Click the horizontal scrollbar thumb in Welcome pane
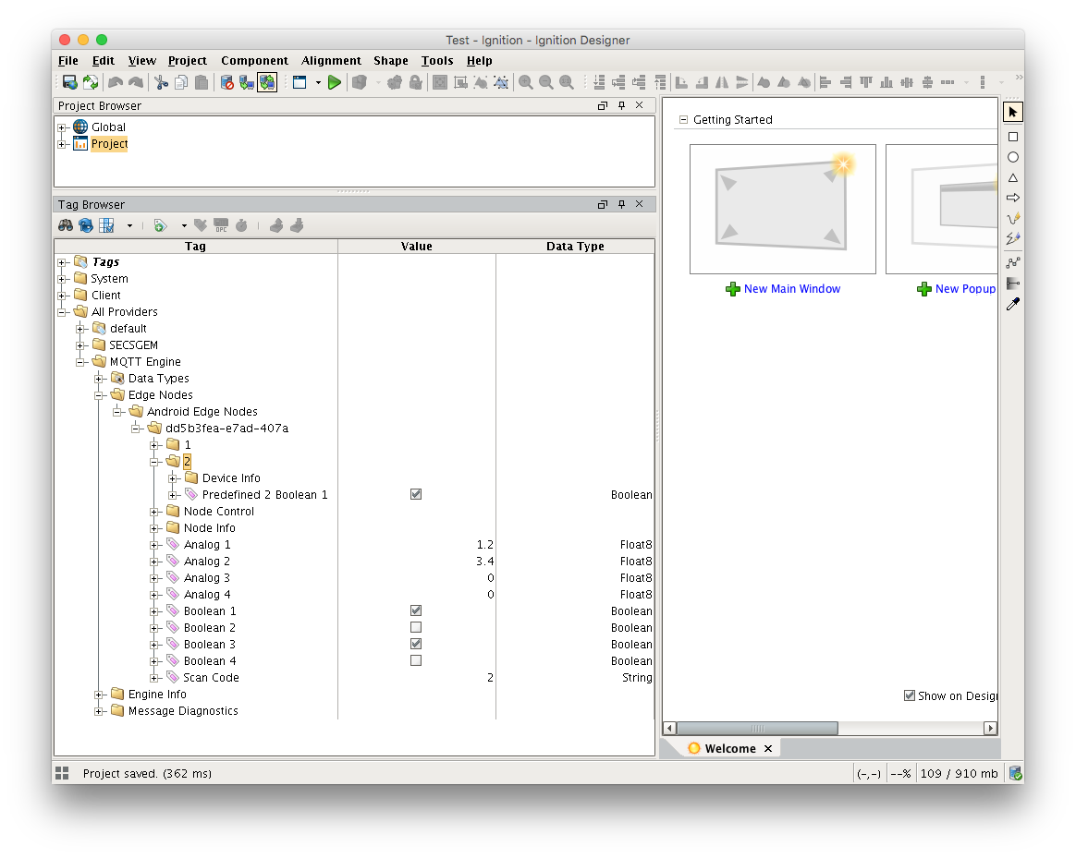 757,728
